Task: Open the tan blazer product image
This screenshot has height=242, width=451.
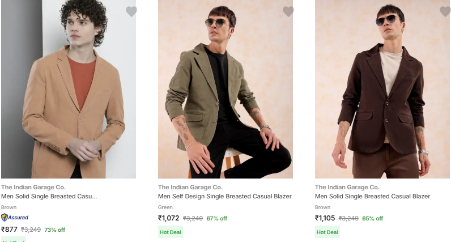Action: (x=69, y=91)
